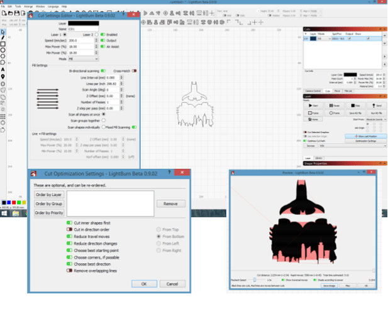The image size is (388, 314).
Task: Open the device port dropdown
Action: click(353, 146)
